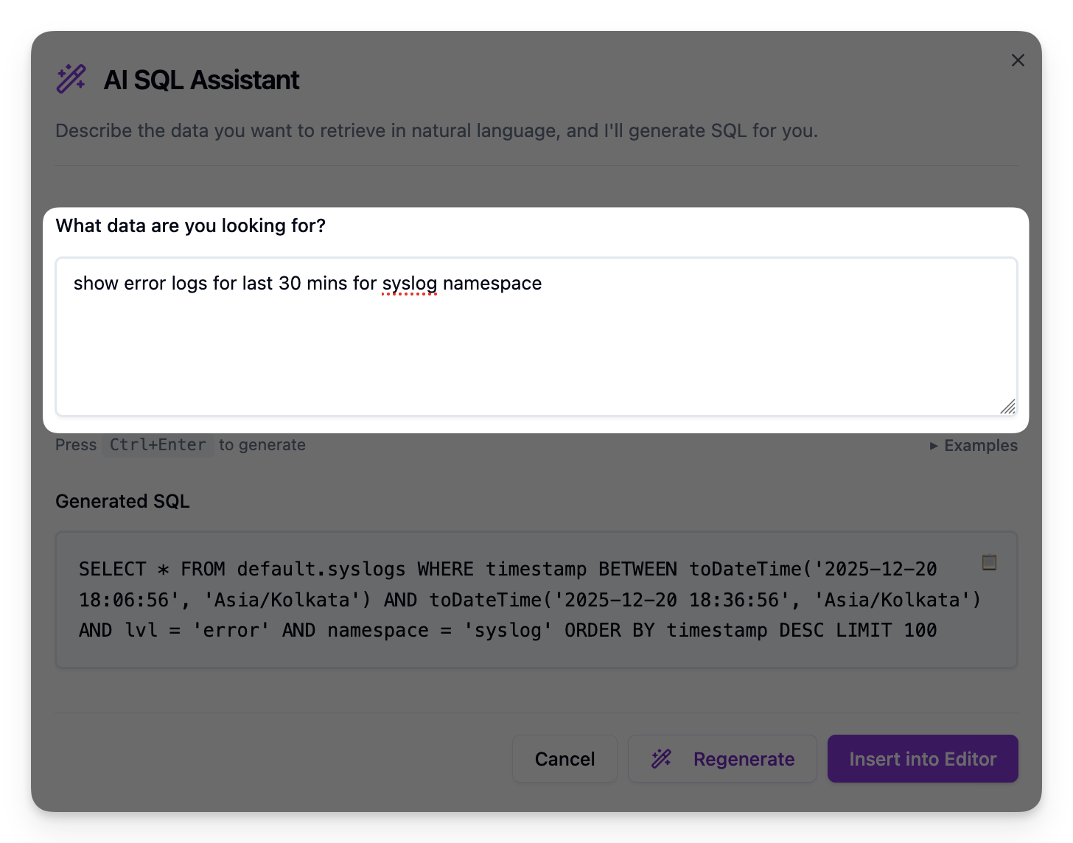The image size is (1073, 843).
Task: Select the wand icon inside the Regenerate button
Action: click(661, 758)
